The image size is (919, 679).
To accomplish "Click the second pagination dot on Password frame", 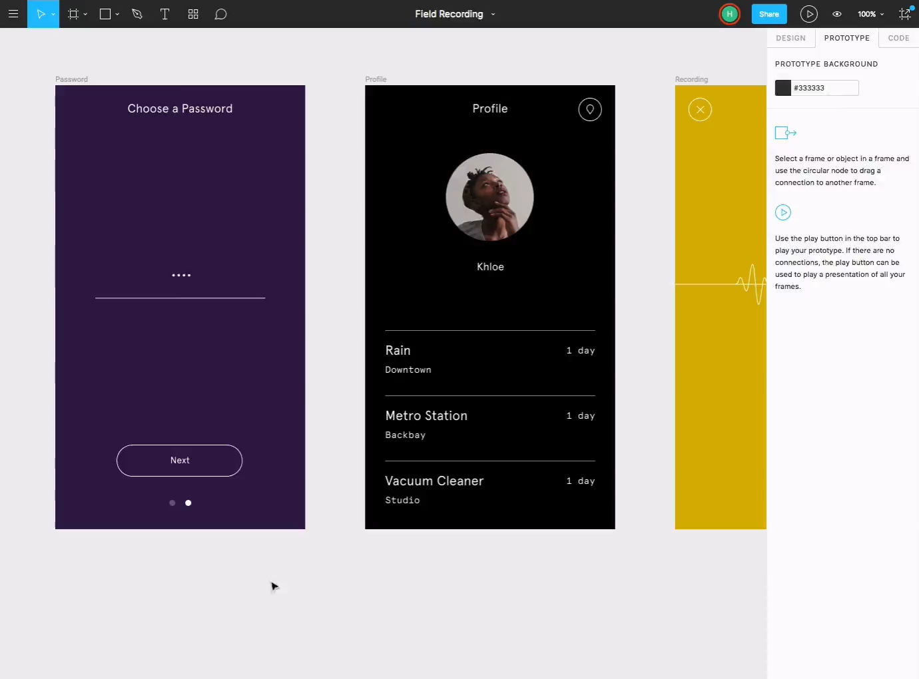I will tap(188, 503).
